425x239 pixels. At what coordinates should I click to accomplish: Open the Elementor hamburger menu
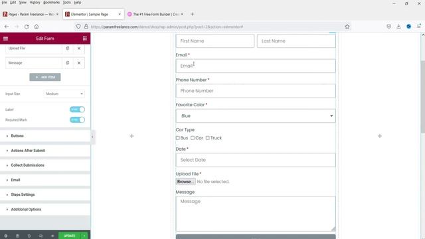5,39
